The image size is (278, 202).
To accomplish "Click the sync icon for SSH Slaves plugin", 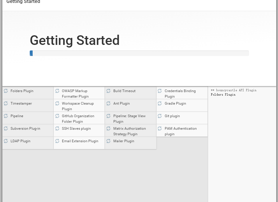I will click(x=57, y=129).
